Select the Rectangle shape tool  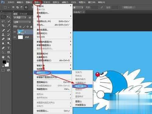tap(9, 52)
